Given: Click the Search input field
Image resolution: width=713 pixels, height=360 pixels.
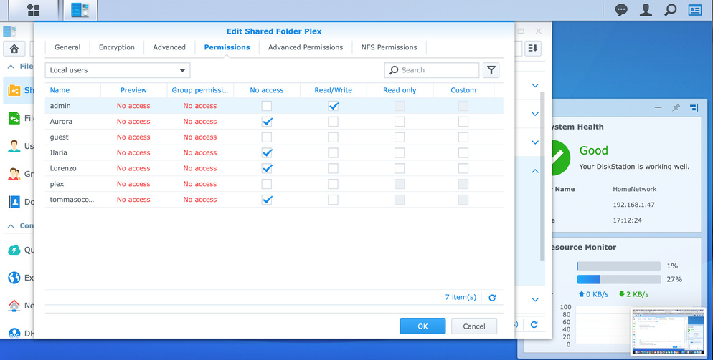Looking at the screenshot, I should 432,70.
